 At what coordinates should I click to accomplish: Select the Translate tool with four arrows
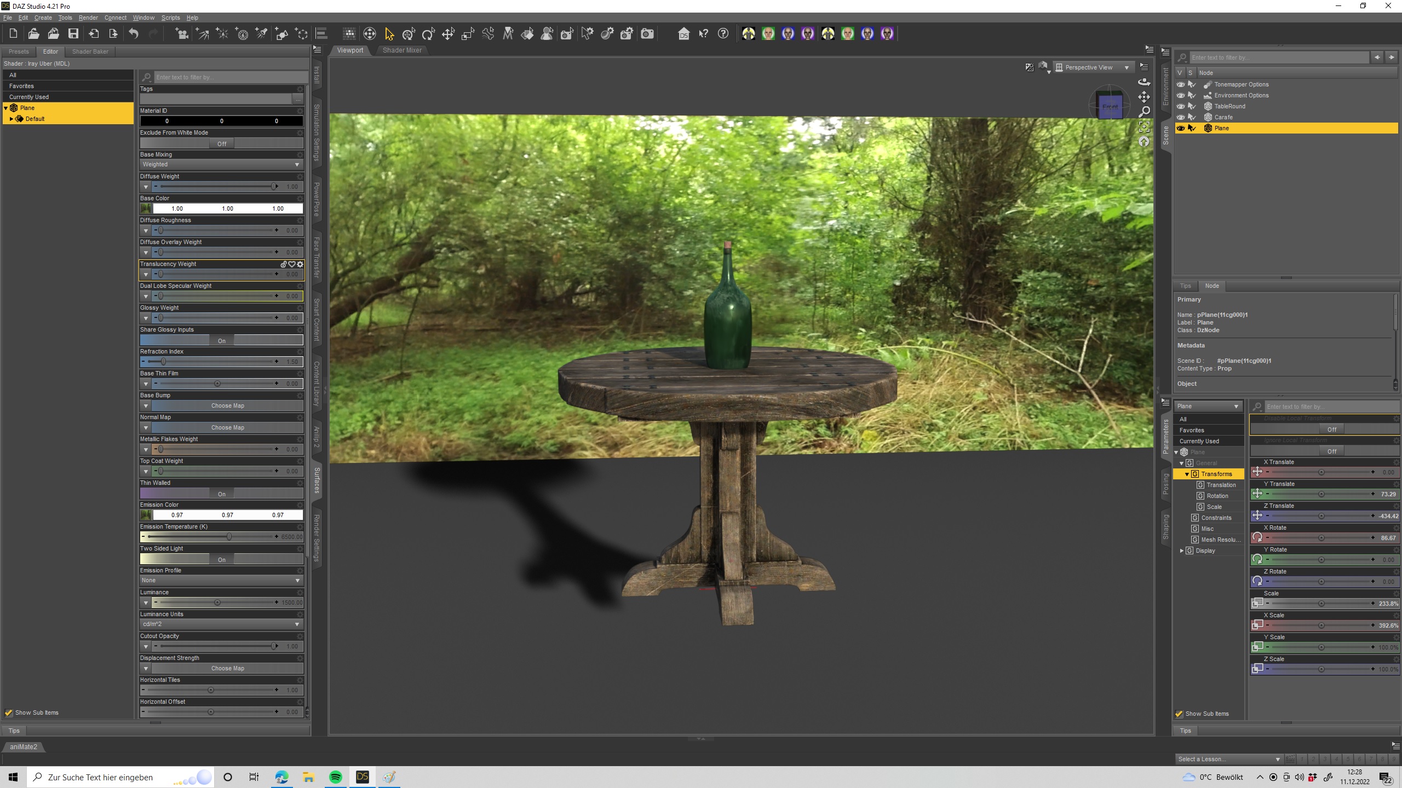[448, 34]
